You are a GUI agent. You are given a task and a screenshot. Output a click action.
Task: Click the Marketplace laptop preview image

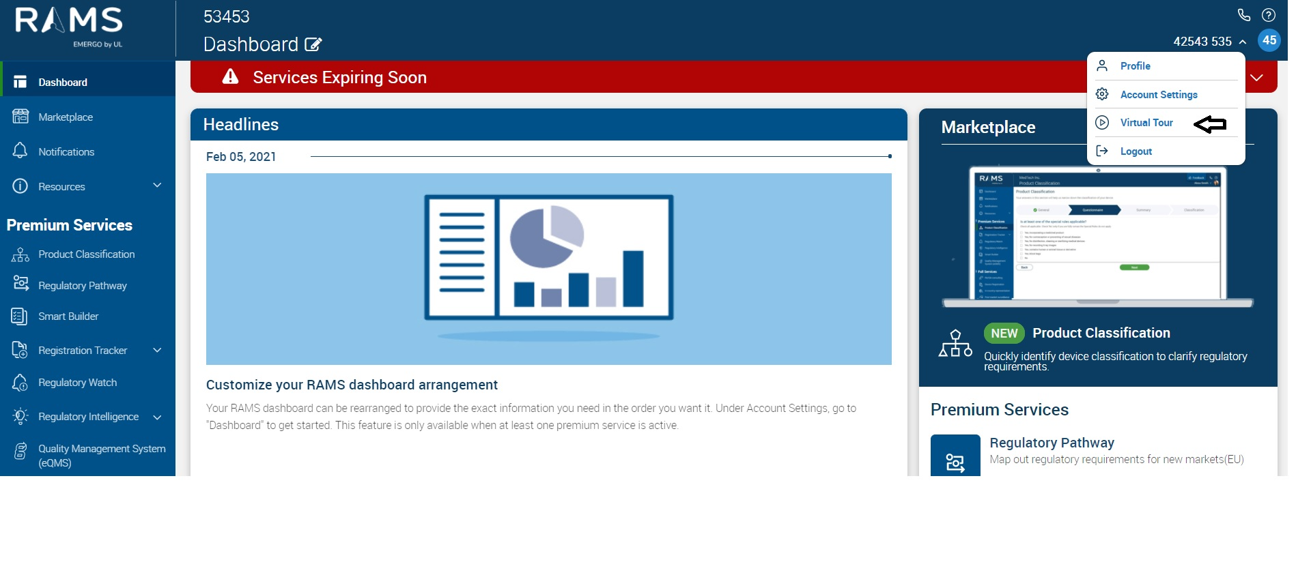pyautogui.click(x=1098, y=235)
